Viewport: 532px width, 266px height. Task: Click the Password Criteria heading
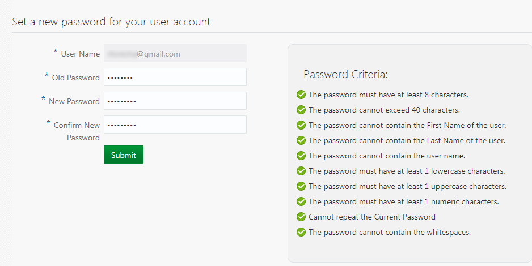coord(345,74)
